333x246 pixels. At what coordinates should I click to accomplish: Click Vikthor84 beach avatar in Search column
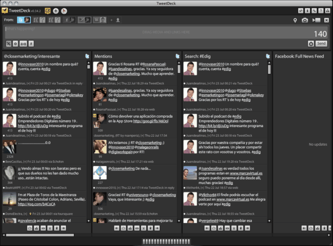(x=190, y=173)
